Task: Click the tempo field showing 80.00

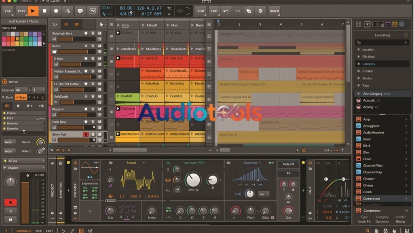Action: click(126, 7)
